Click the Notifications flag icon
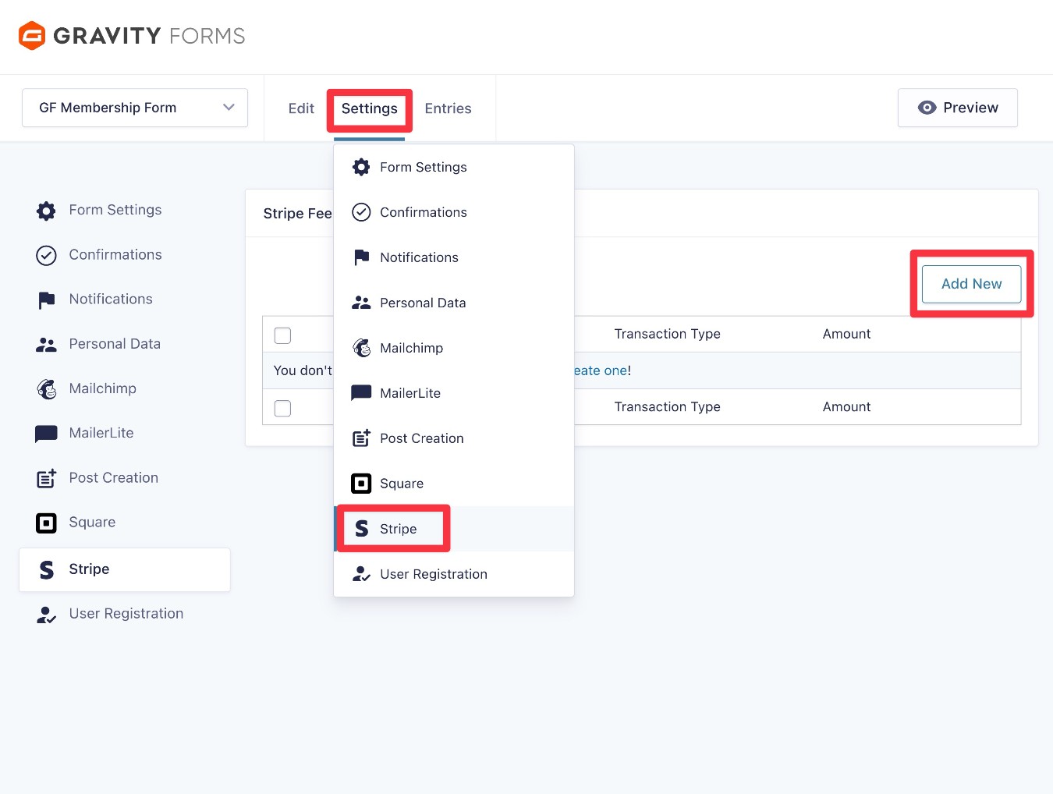The height and width of the screenshot is (794, 1053). pos(46,299)
